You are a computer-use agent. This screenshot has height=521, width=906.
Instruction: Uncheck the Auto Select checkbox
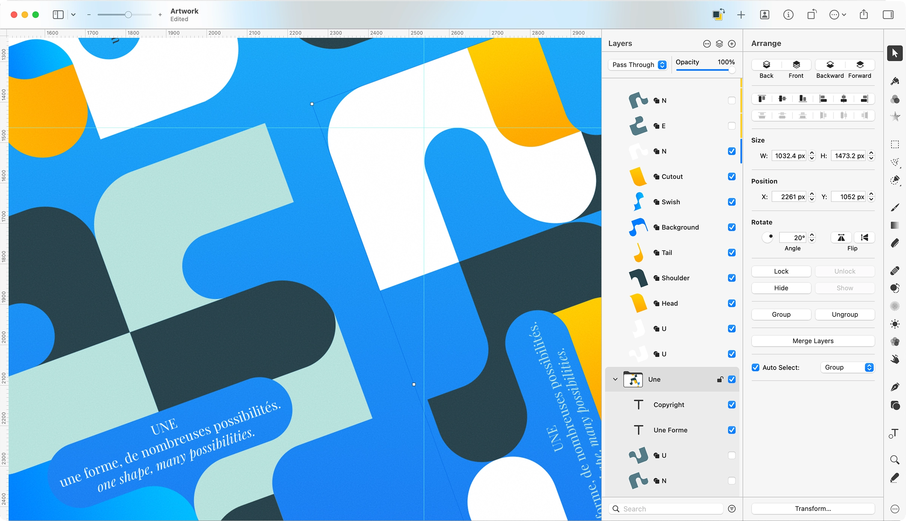tap(755, 367)
